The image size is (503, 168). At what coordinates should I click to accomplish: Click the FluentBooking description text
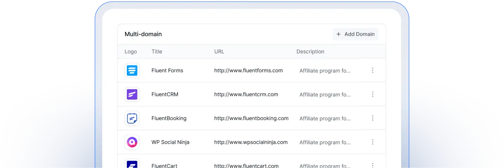[325, 118]
